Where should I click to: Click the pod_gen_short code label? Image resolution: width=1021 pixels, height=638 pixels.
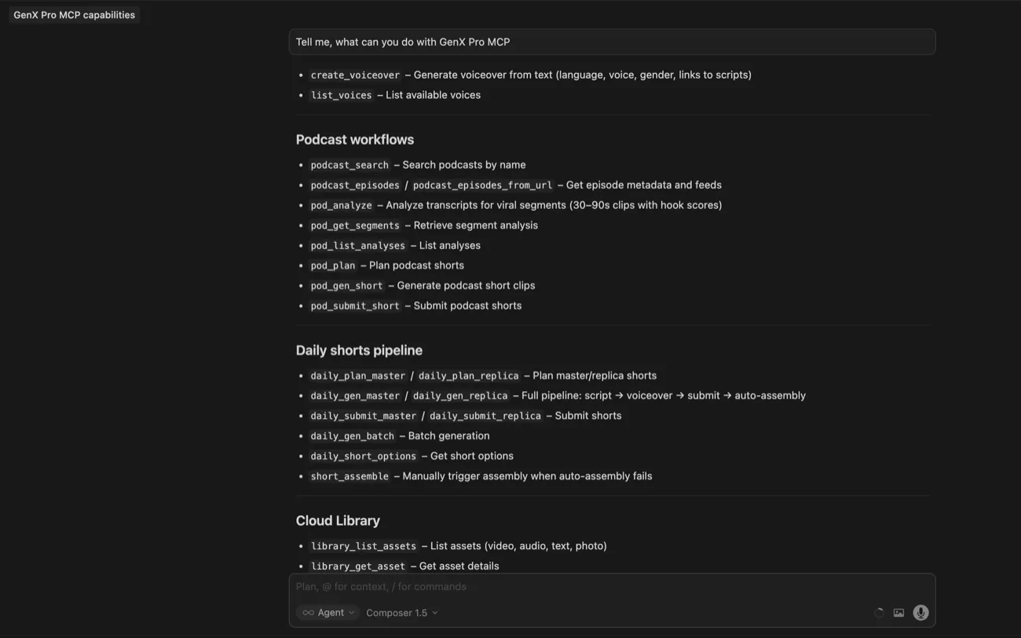pos(346,286)
